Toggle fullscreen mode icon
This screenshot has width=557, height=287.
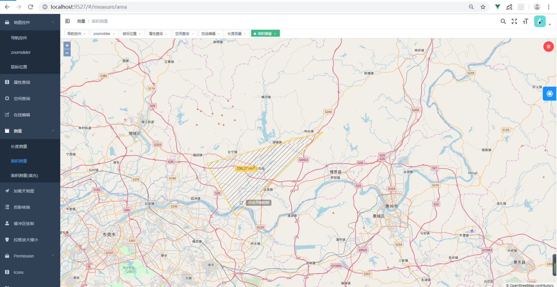(514, 21)
